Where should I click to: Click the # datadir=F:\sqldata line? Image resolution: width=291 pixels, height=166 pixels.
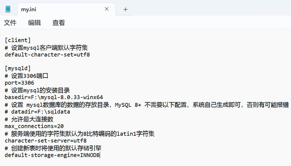tap(37, 112)
